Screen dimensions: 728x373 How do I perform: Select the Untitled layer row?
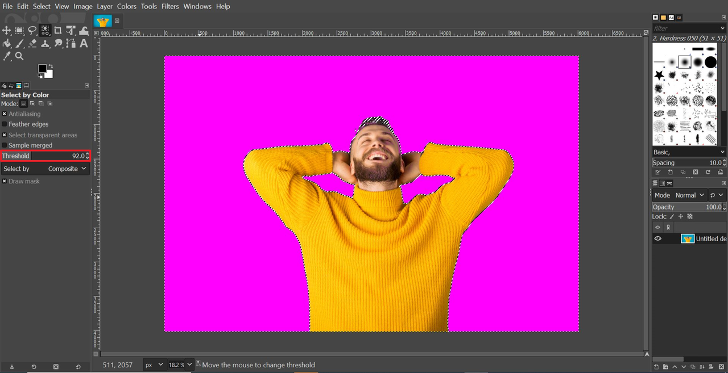click(689, 239)
